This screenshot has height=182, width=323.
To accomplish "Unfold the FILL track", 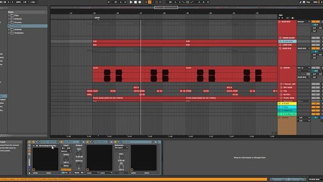I will (281, 91).
